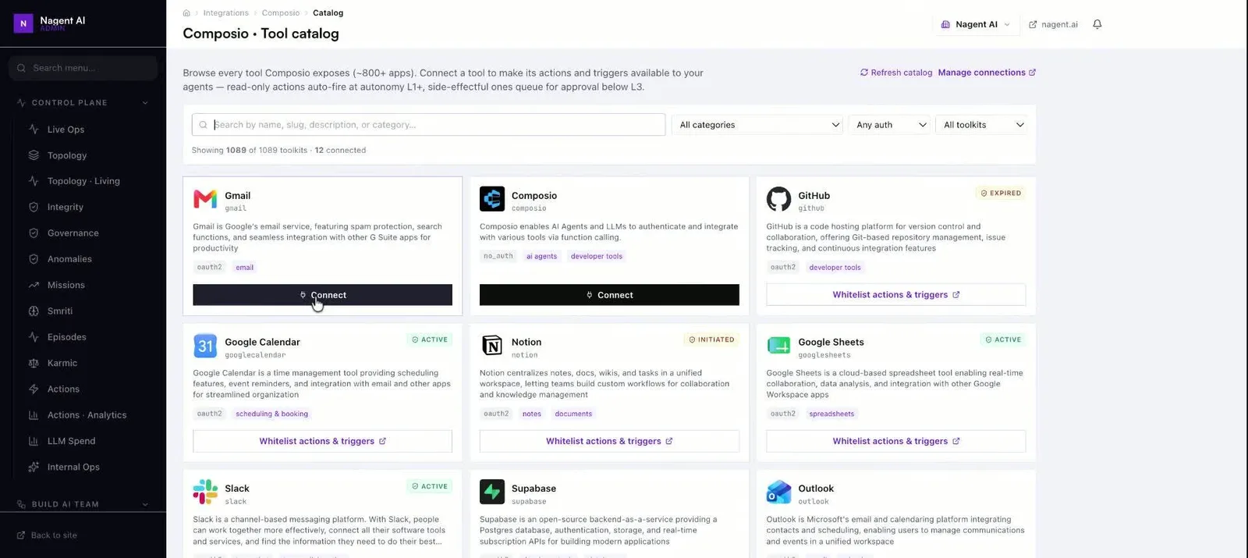Click the Live Ops sidebar icon
1248x558 pixels.
(34, 129)
